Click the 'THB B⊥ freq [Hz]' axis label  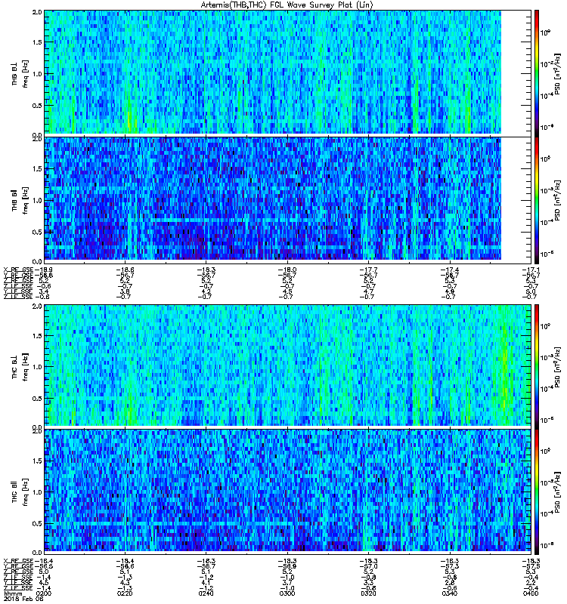coord(20,74)
